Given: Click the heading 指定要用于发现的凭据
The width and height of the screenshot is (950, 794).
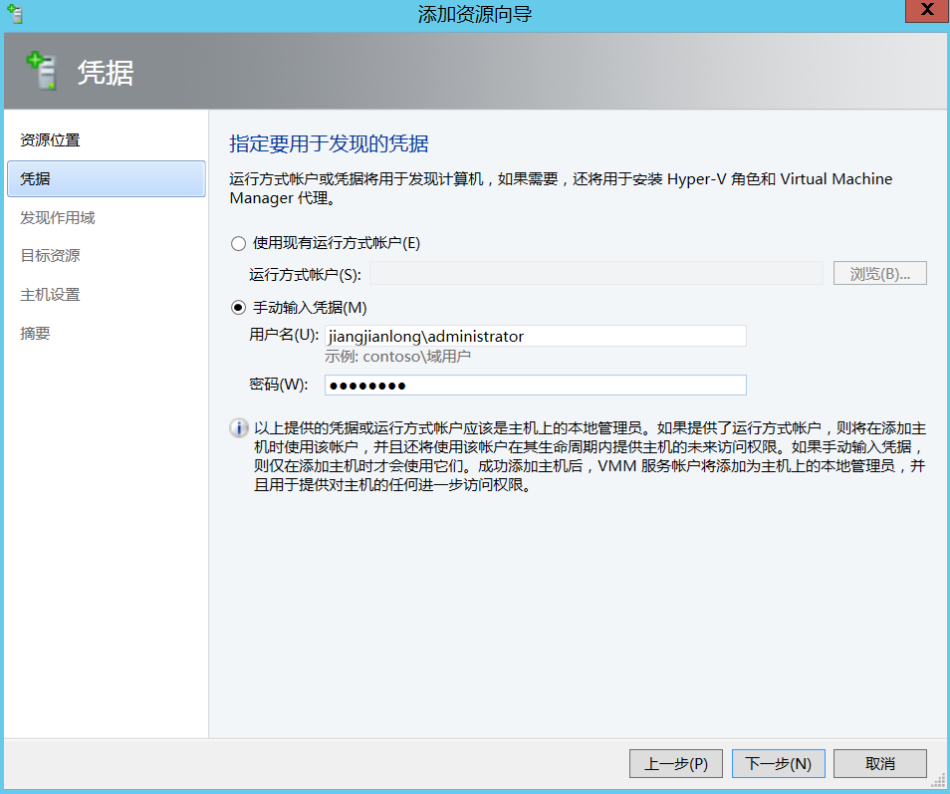Looking at the screenshot, I should (x=329, y=143).
